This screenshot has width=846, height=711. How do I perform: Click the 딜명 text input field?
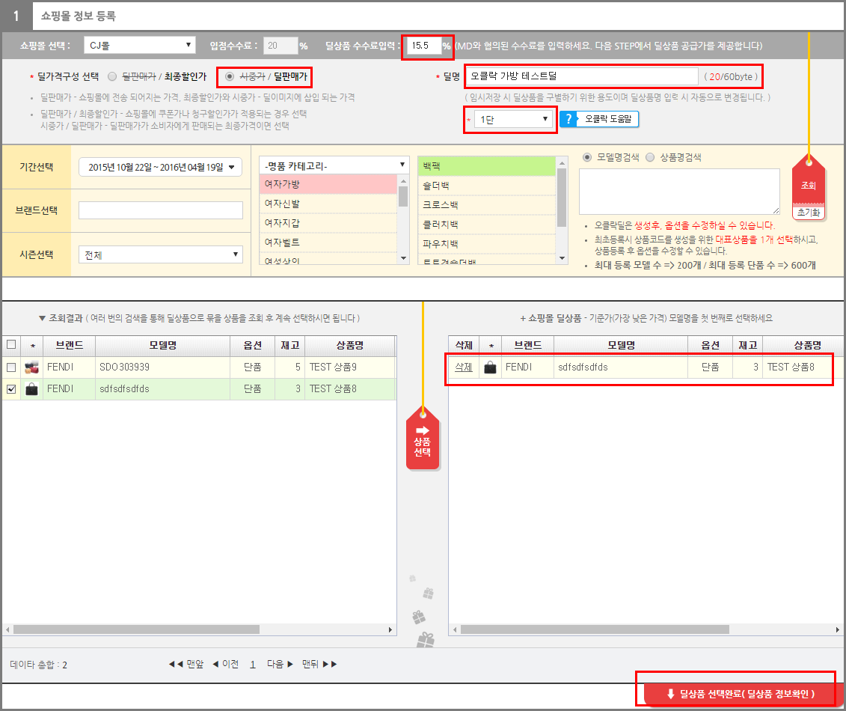[580, 76]
